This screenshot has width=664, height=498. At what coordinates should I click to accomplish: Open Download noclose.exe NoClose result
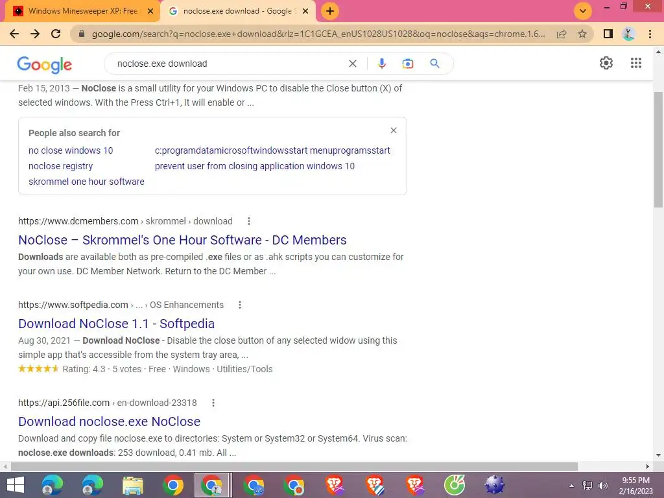click(x=109, y=421)
